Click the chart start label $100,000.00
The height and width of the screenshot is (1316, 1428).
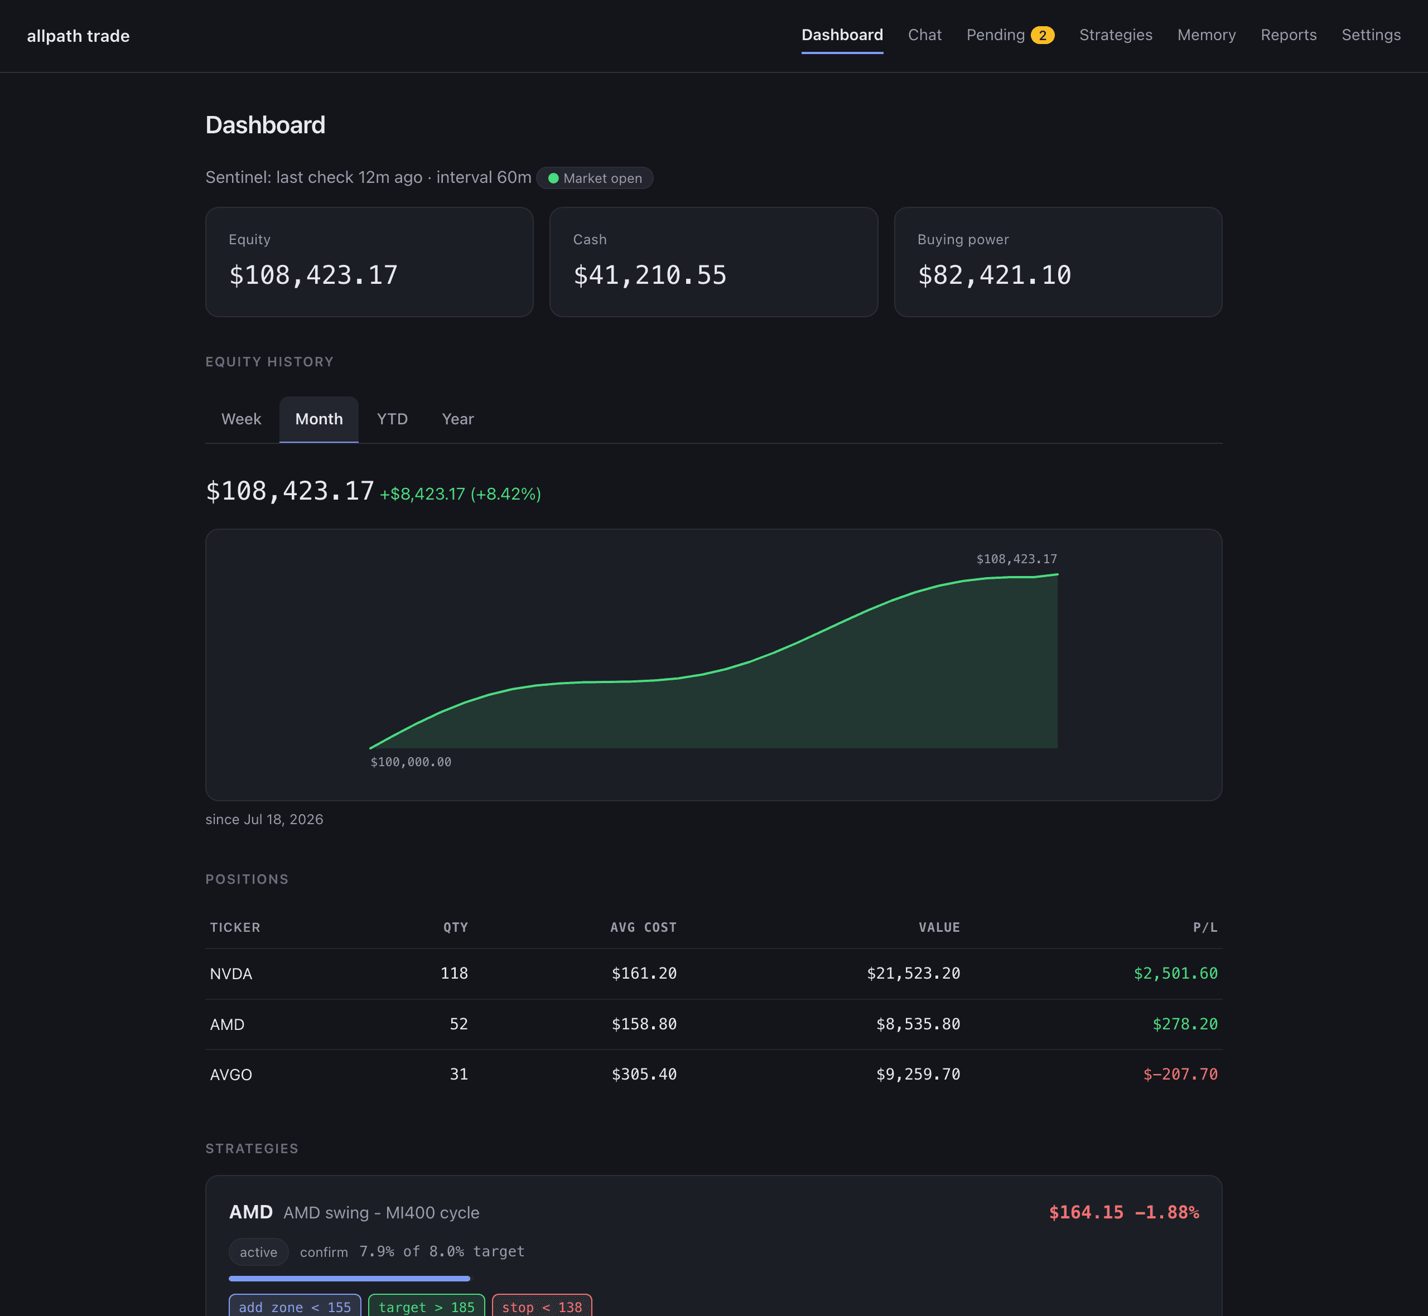point(411,762)
